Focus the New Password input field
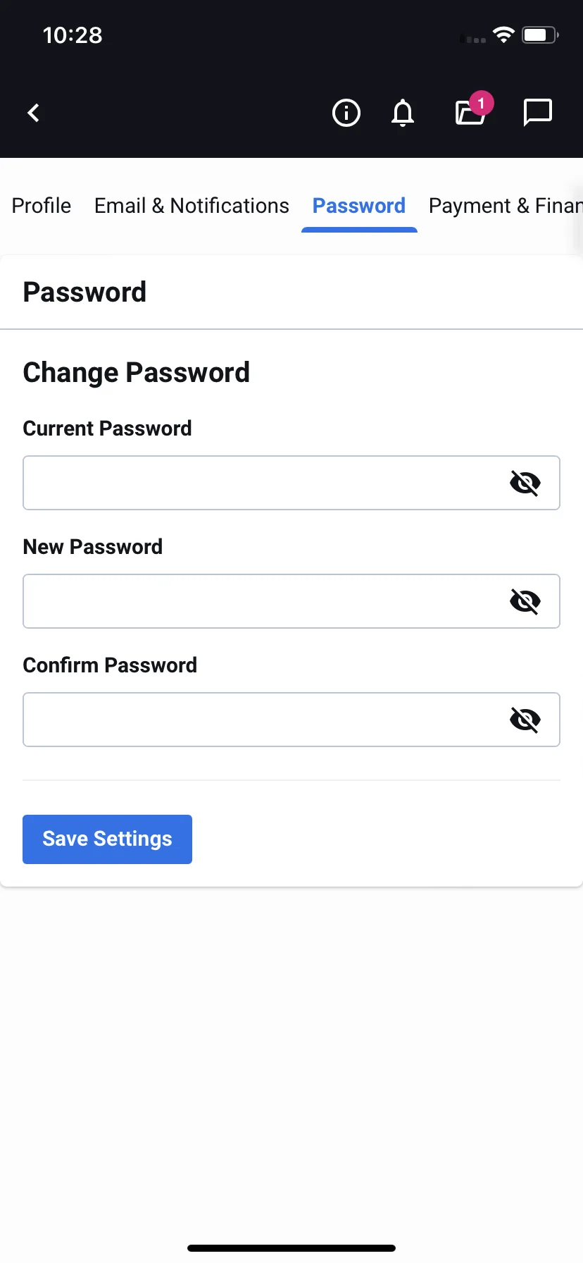The width and height of the screenshot is (583, 1263). point(291,601)
